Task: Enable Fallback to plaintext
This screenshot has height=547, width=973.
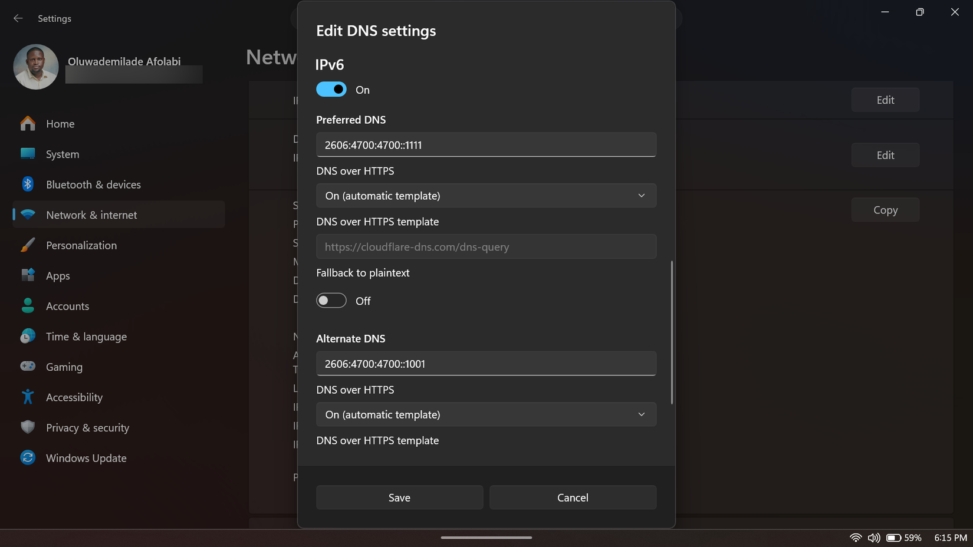Action: pyautogui.click(x=331, y=300)
